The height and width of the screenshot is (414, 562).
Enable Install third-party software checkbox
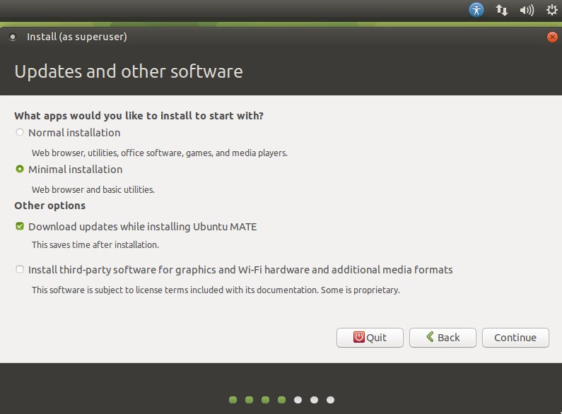20,270
